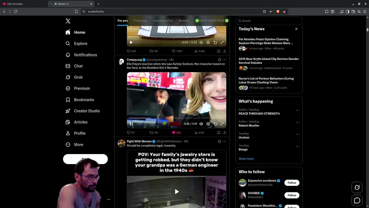Repost the post with 15K reposts

(154, 51)
